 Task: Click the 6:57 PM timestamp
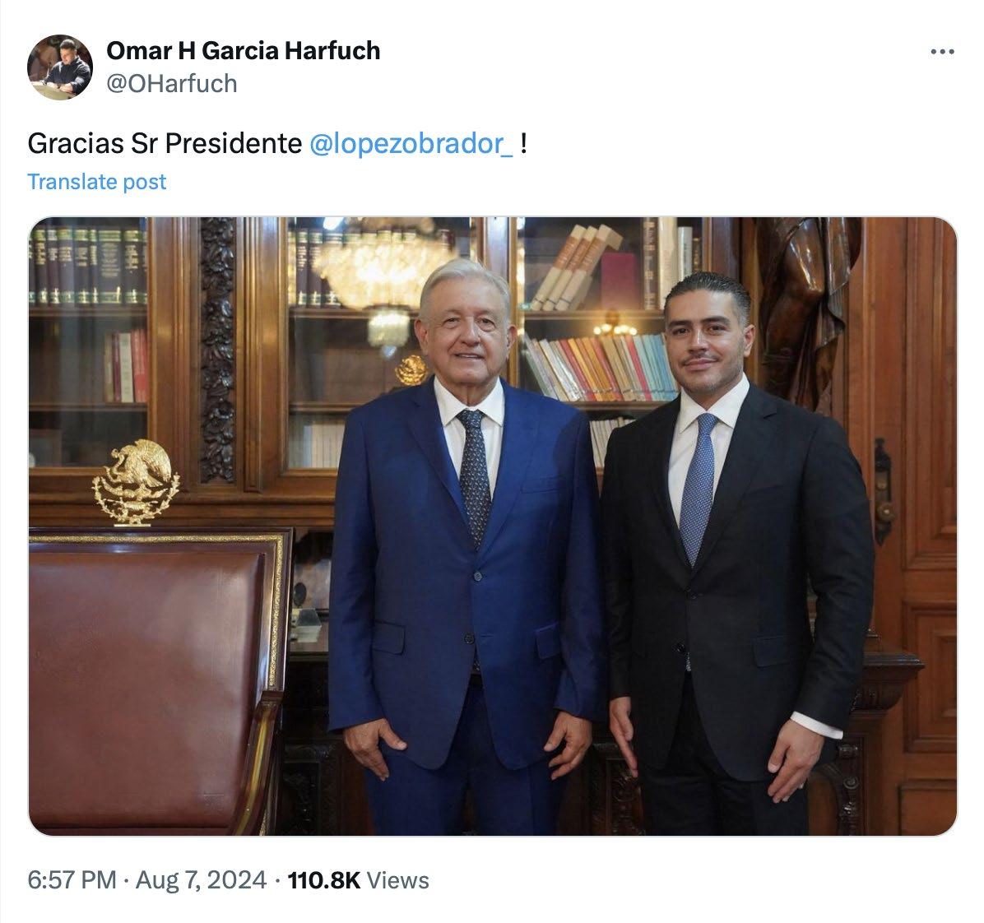(x=72, y=879)
